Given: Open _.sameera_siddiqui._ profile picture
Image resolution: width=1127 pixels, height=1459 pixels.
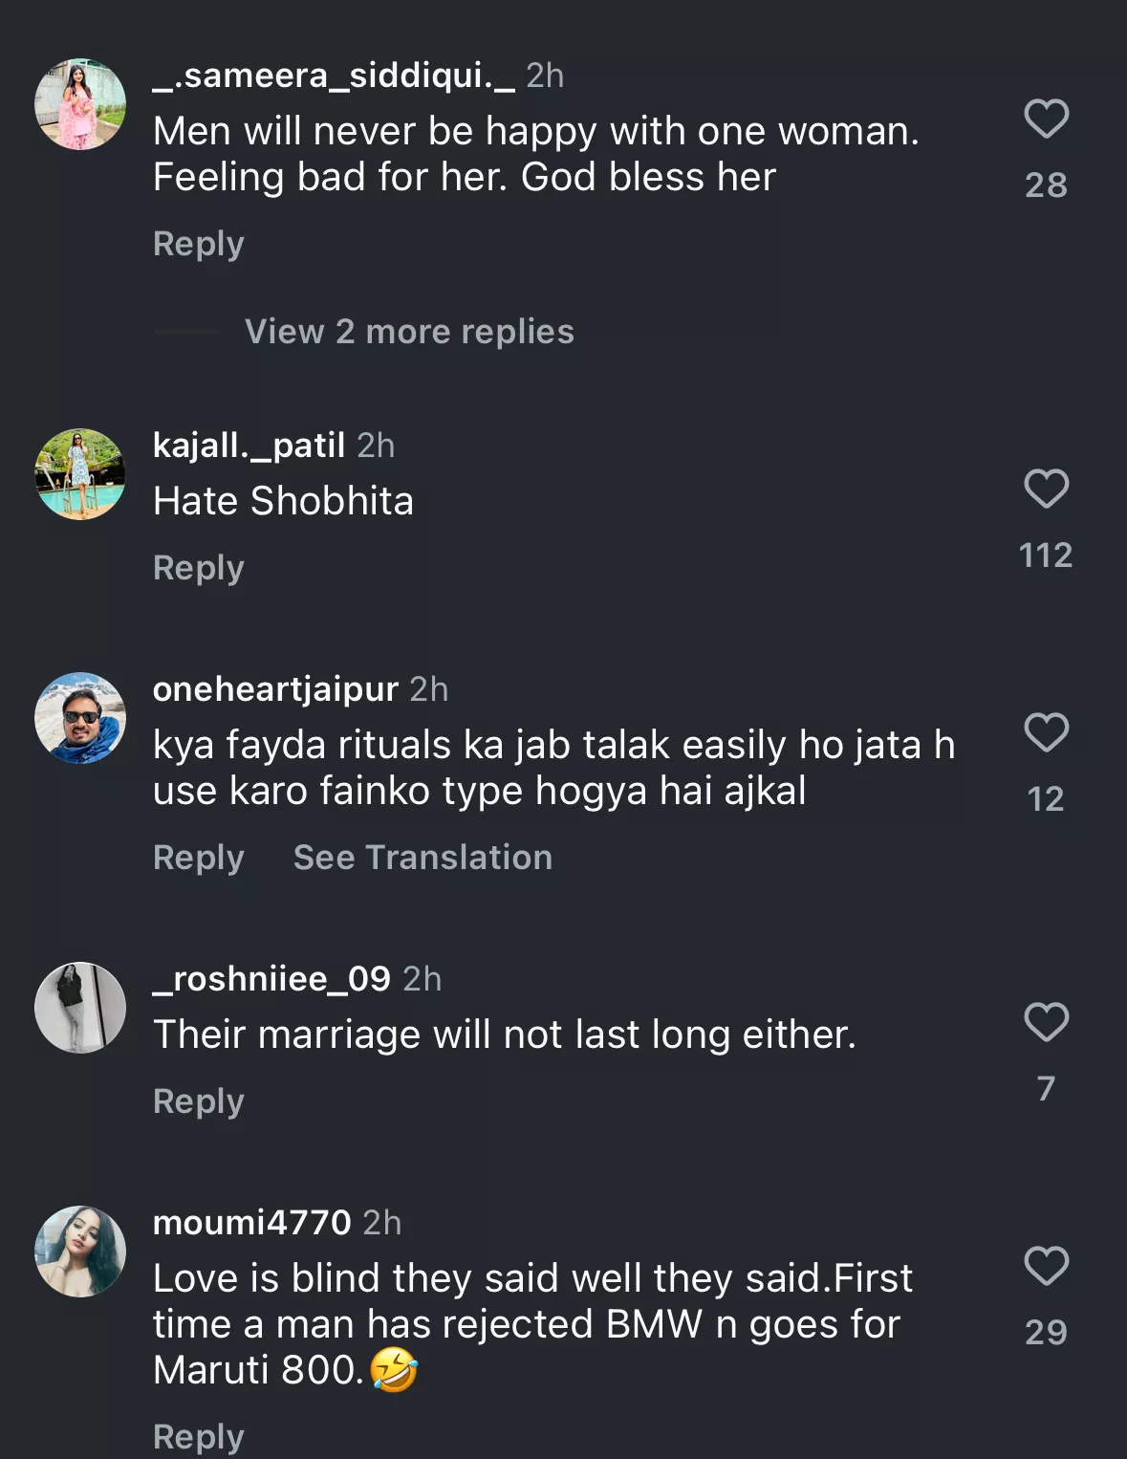Looking at the screenshot, I should coord(80,104).
